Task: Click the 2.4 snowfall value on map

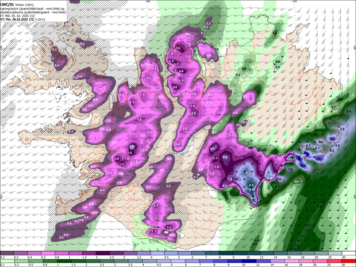Action: [171, 61]
